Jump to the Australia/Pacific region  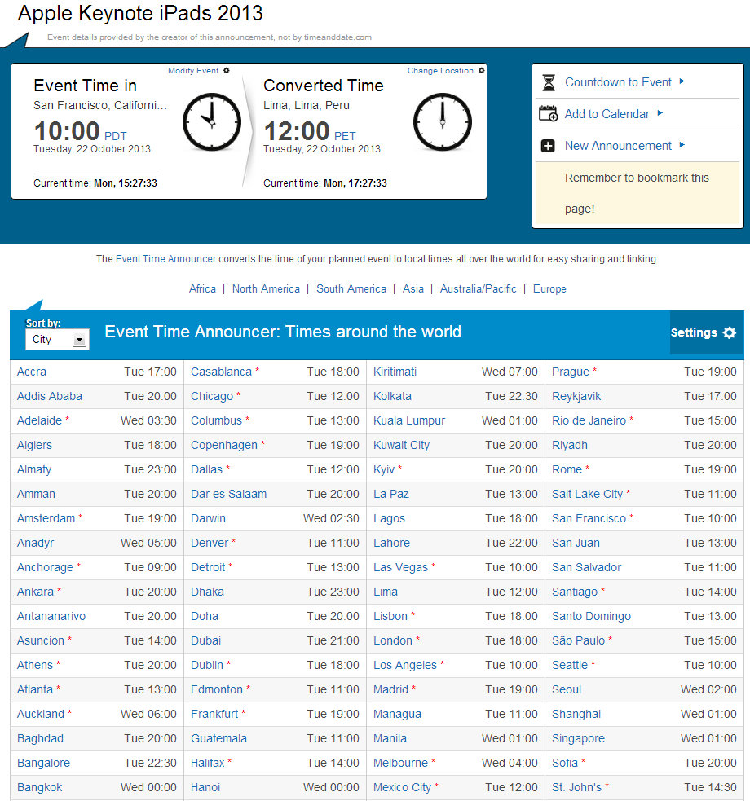click(478, 289)
